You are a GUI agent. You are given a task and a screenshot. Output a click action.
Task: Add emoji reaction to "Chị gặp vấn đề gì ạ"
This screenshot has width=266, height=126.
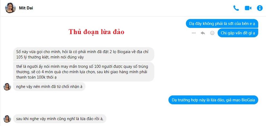point(212,33)
